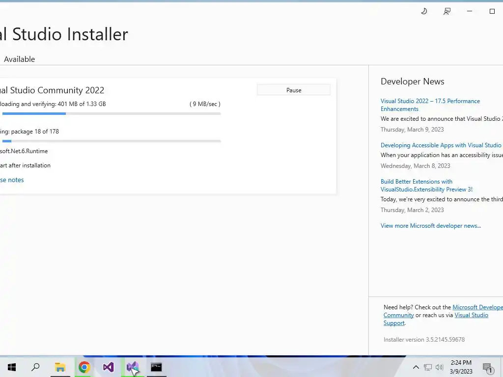Click the downloading and verifying progress bar

point(112,113)
